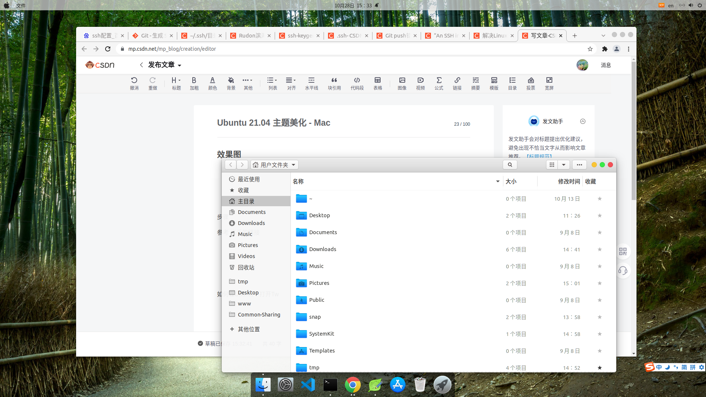This screenshot has width=706, height=397.
Task: Open the 用户文件夹 path dropdown
Action: (274, 165)
